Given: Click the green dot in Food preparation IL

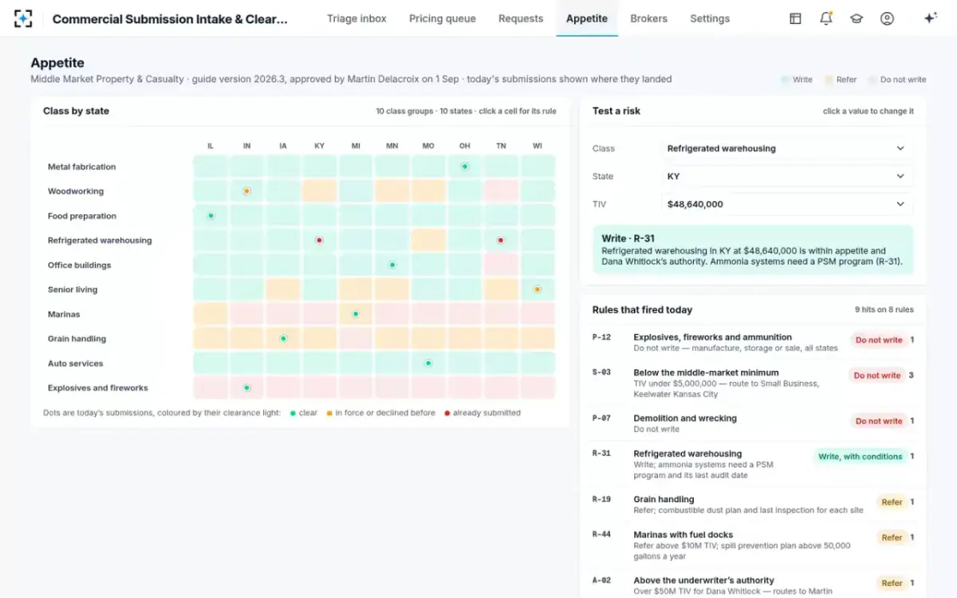Looking at the screenshot, I should pos(211,216).
